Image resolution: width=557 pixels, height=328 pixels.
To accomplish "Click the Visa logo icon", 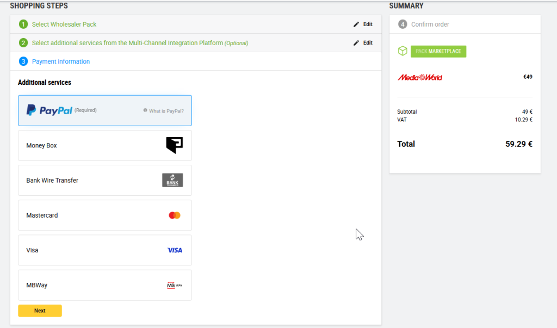I will [175, 250].
